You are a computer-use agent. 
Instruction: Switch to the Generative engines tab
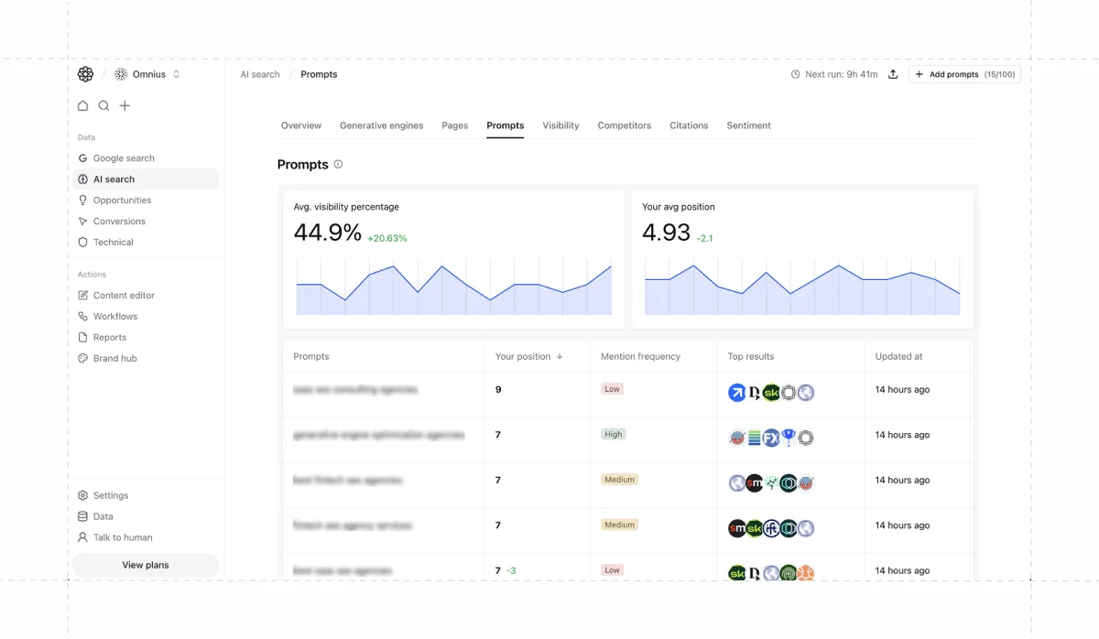click(x=381, y=125)
